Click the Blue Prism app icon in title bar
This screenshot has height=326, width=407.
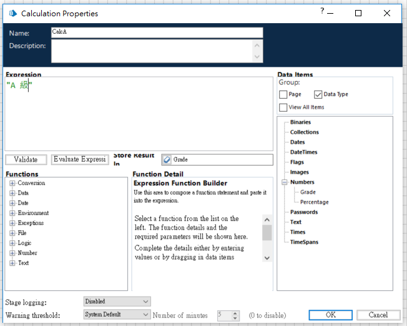tap(13, 13)
